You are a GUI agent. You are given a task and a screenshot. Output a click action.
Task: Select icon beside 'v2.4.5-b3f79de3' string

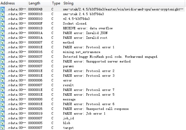[2, 19]
